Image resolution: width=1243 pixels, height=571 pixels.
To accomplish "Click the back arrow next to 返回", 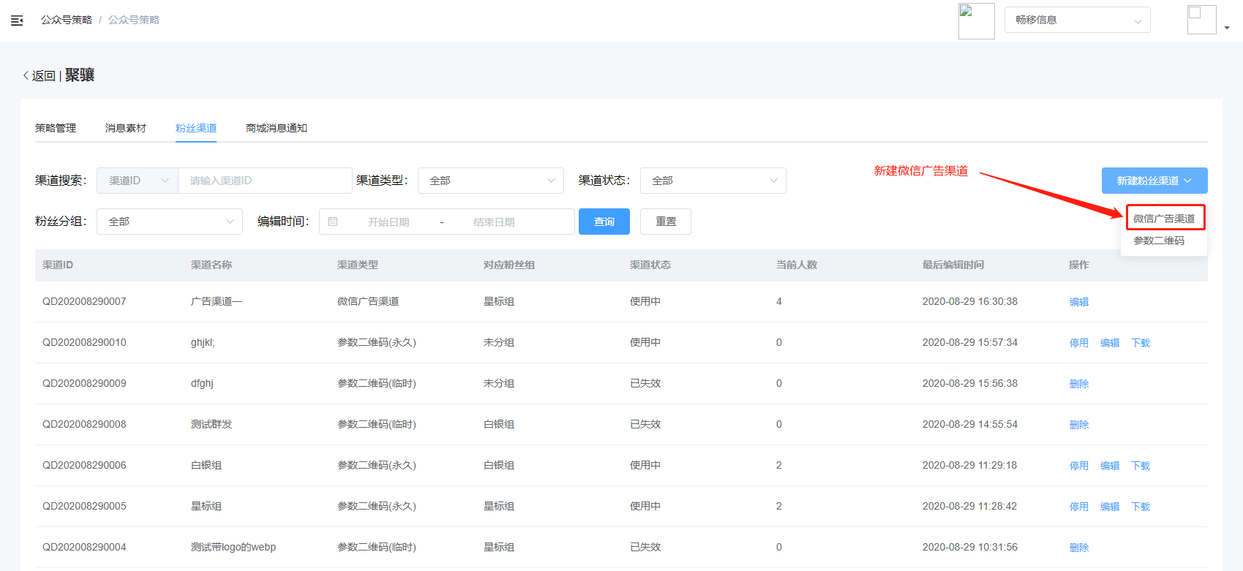I will coord(26,75).
